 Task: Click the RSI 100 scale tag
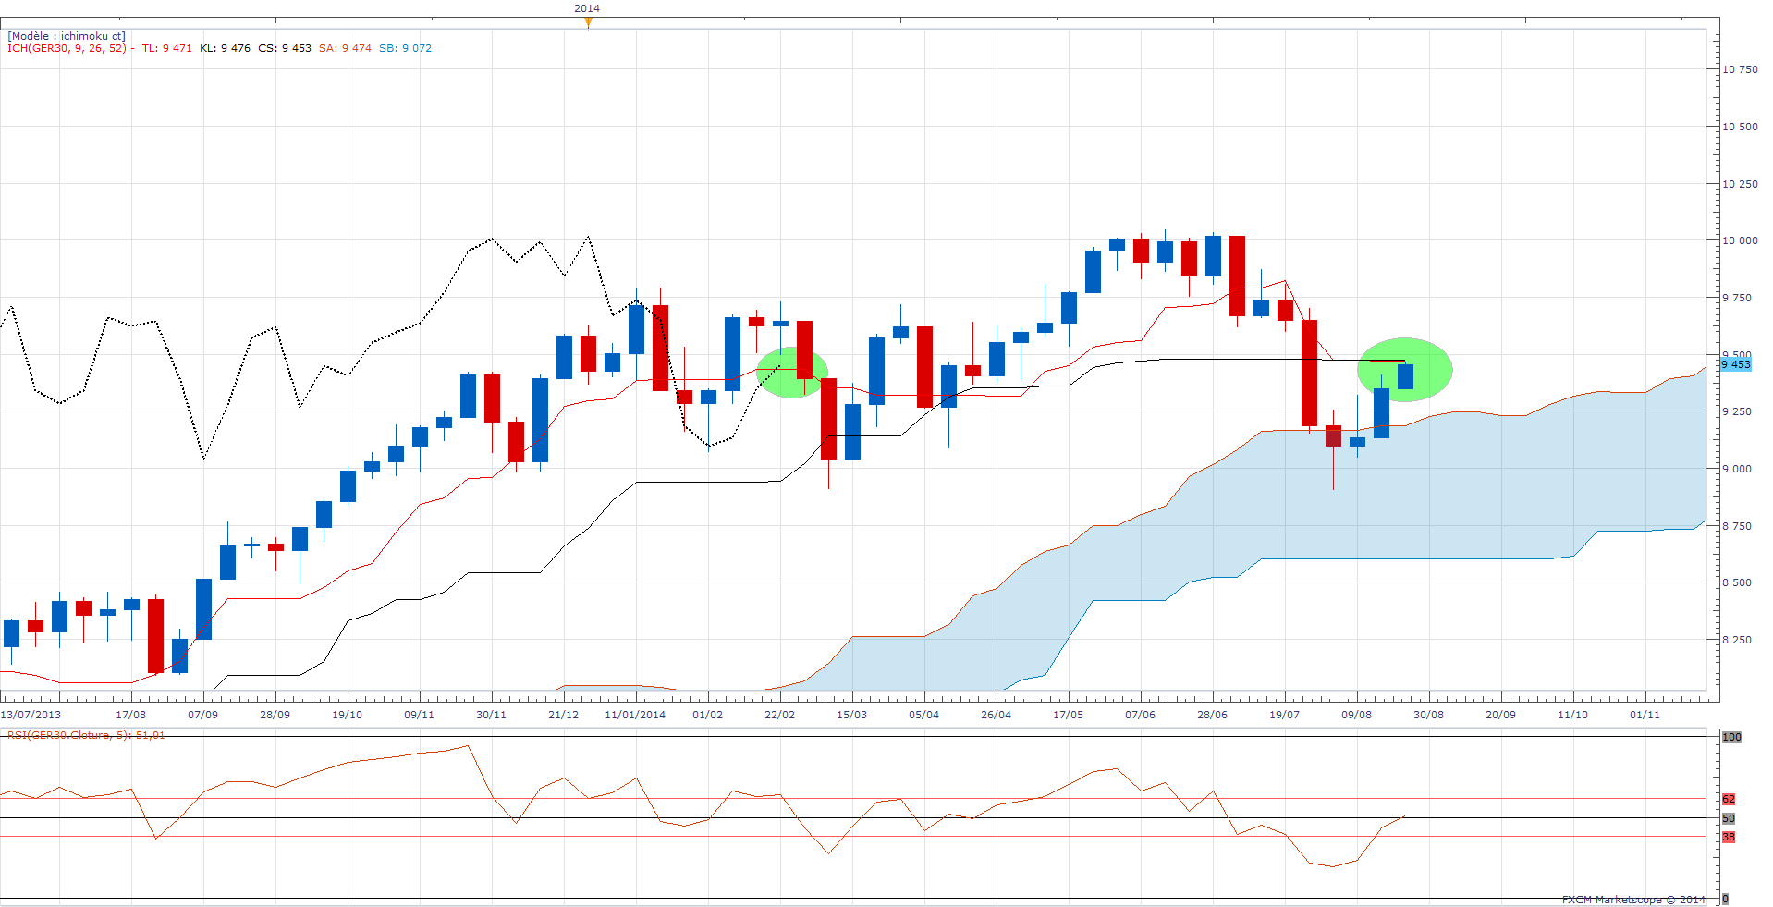pyautogui.click(x=1731, y=737)
